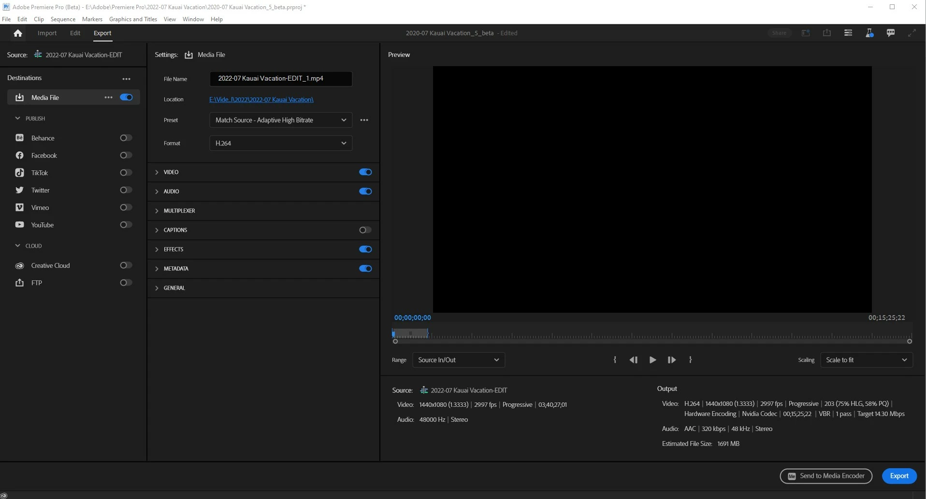Expand the CAPTIONS section

pyautogui.click(x=157, y=230)
